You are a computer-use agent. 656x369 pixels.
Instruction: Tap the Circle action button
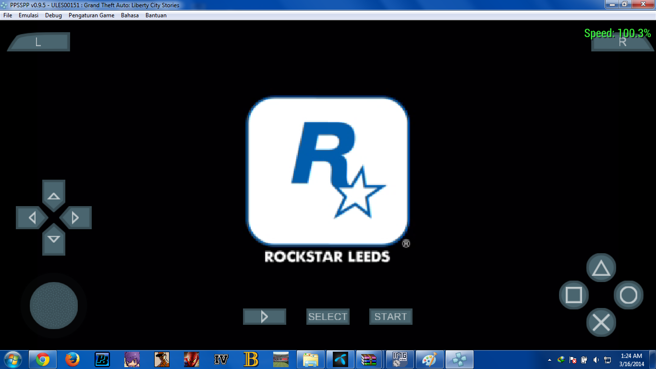(x=629, y=295)
